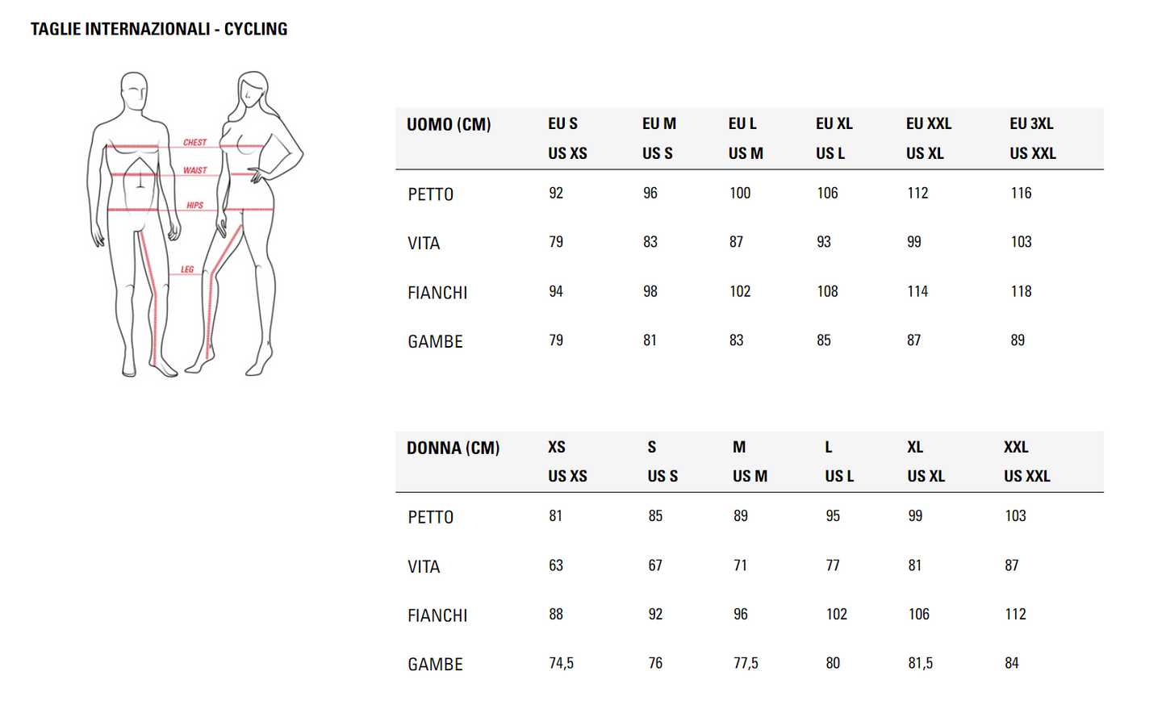Click the EU S column header
The height and width of the screenshot is (709, 1166).
click(562, 124)
